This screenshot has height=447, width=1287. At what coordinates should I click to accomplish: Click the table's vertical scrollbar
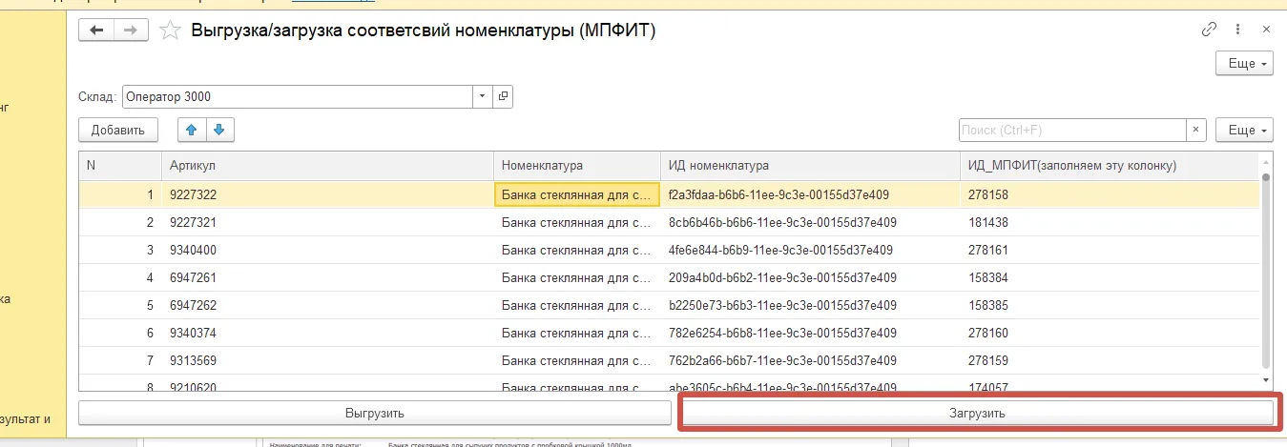(x=1266, y=272)
